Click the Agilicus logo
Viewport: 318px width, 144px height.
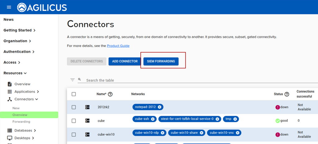pyautogui.click(x=42, y=7)
